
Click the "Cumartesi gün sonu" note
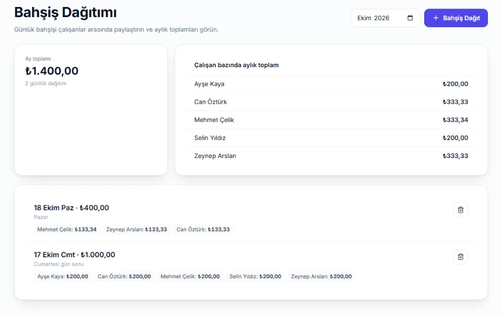click(59, 264)
